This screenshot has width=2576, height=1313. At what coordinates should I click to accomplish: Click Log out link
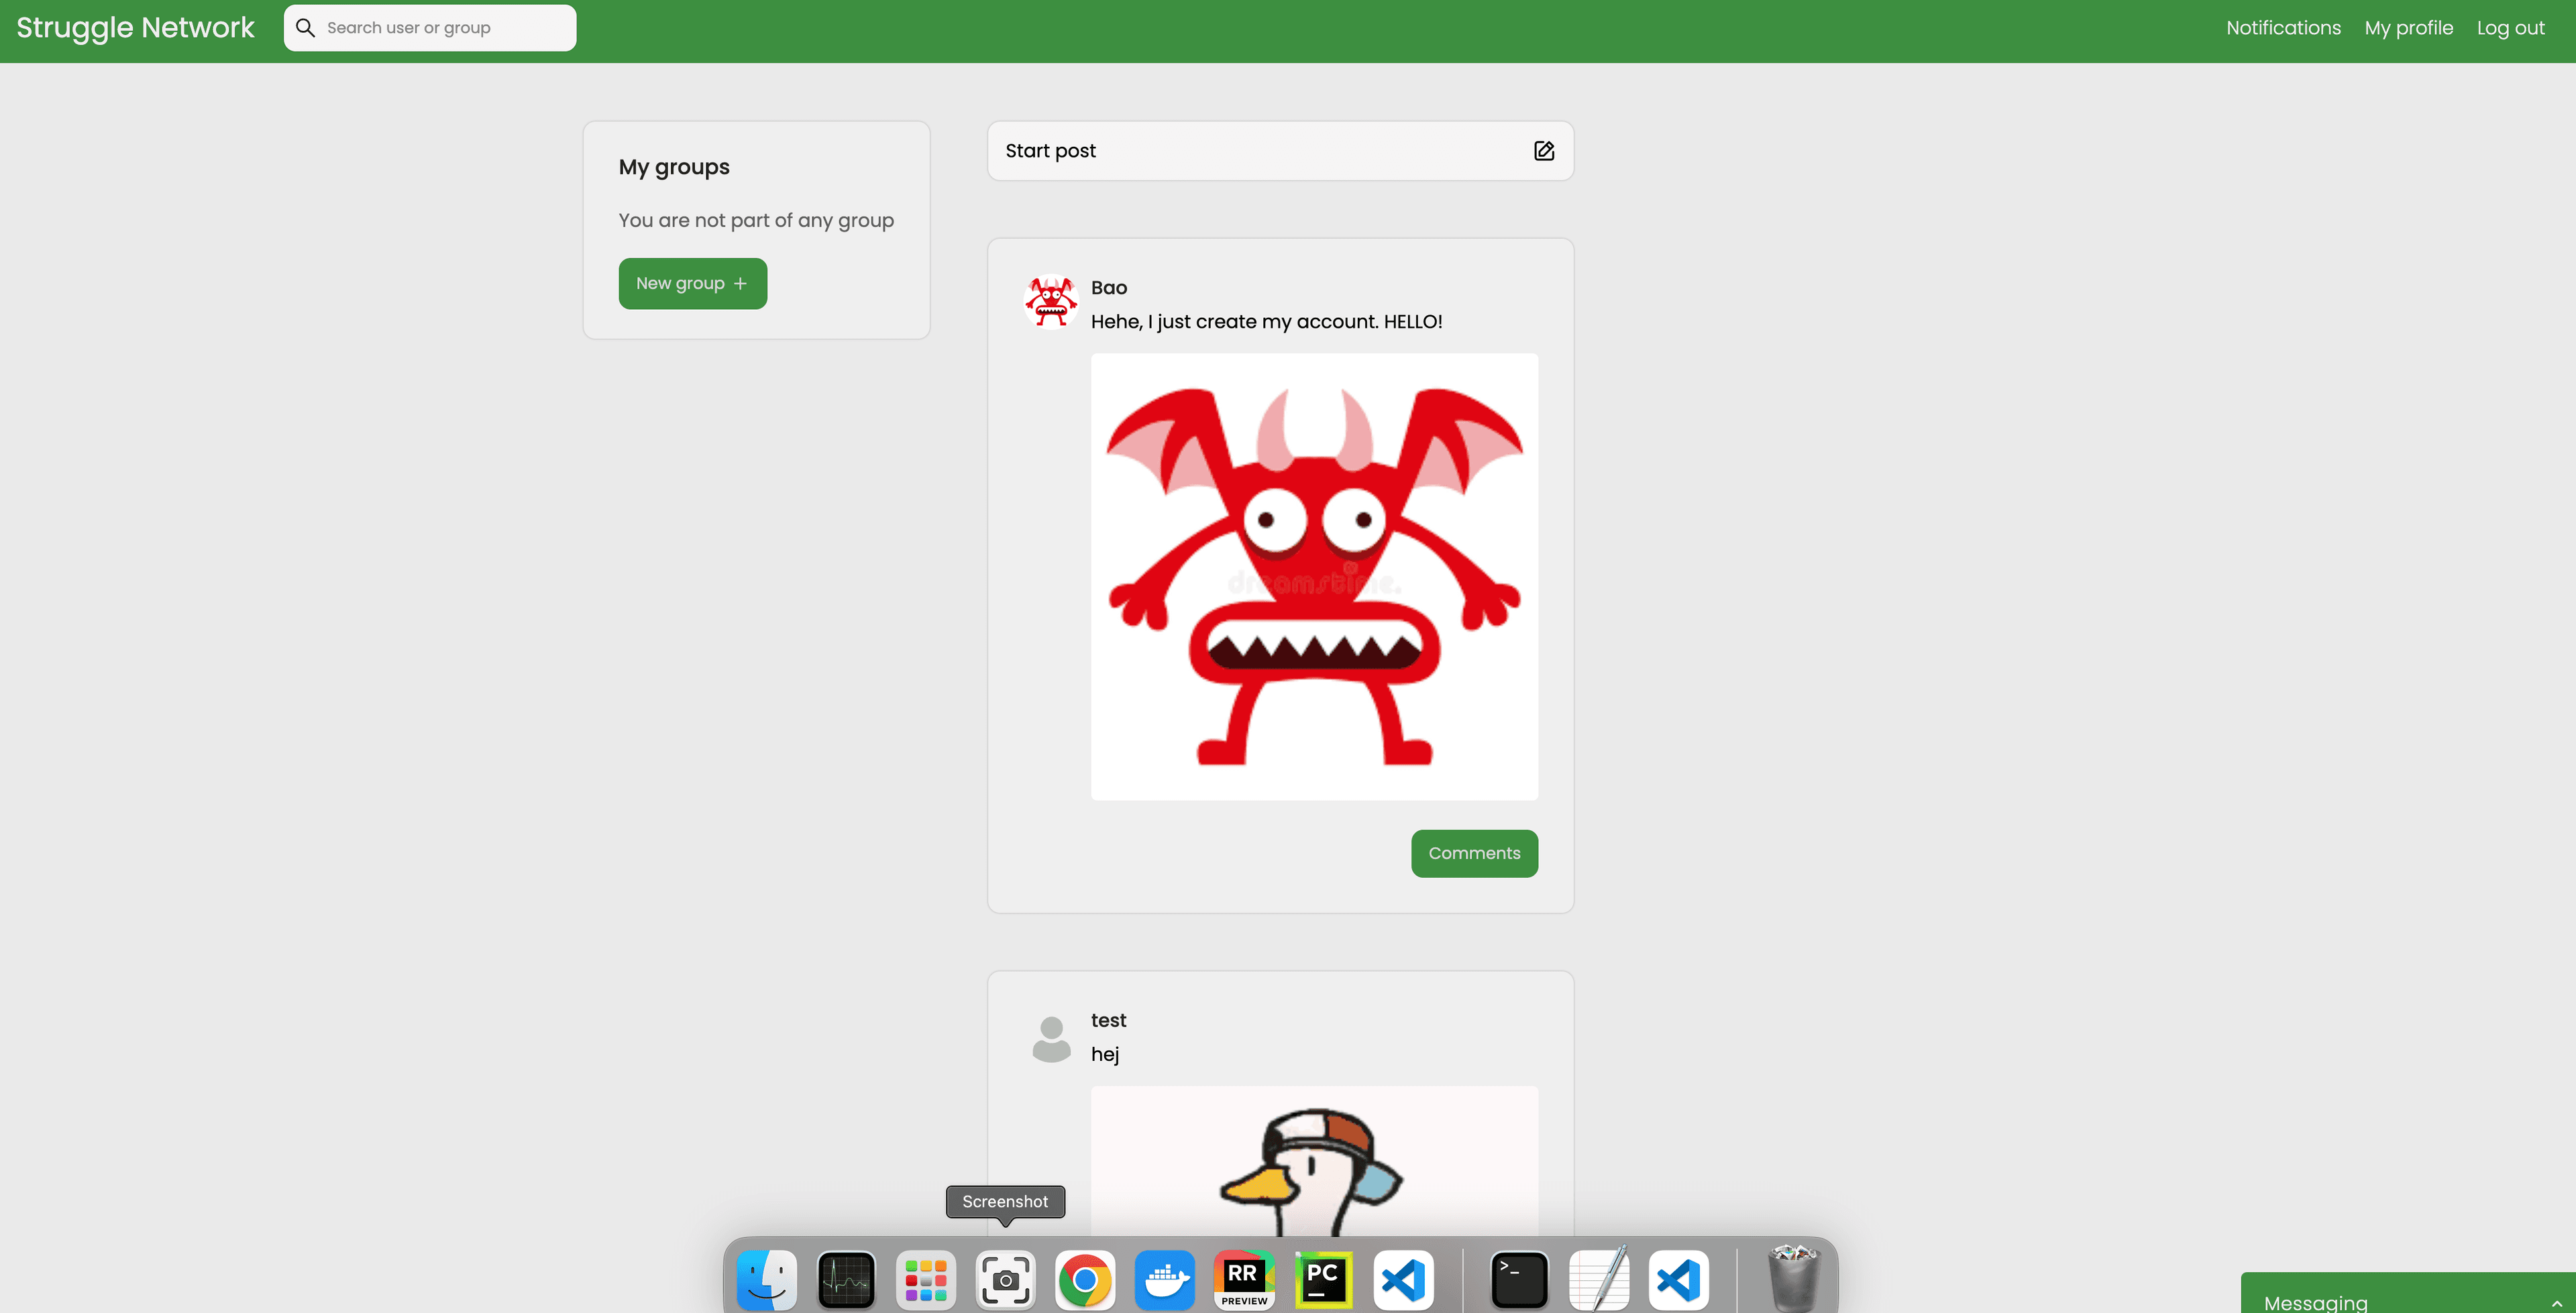tap(2510, 28)
